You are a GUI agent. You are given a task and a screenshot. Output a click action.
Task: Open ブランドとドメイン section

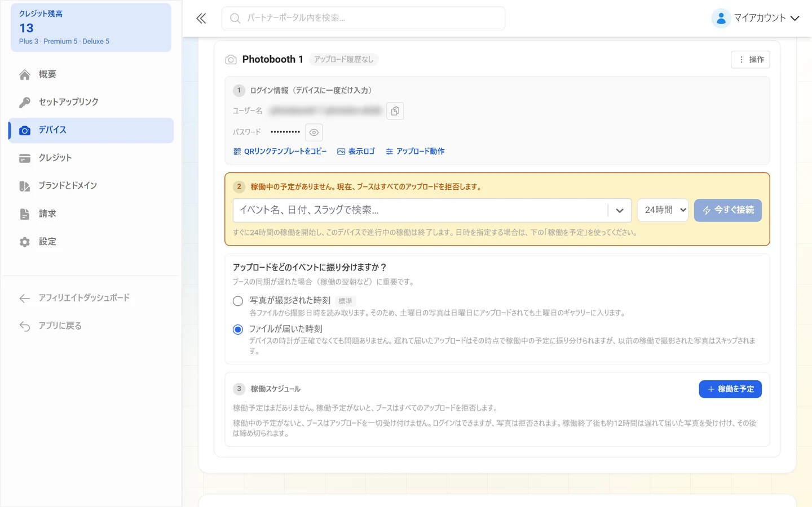91,186
